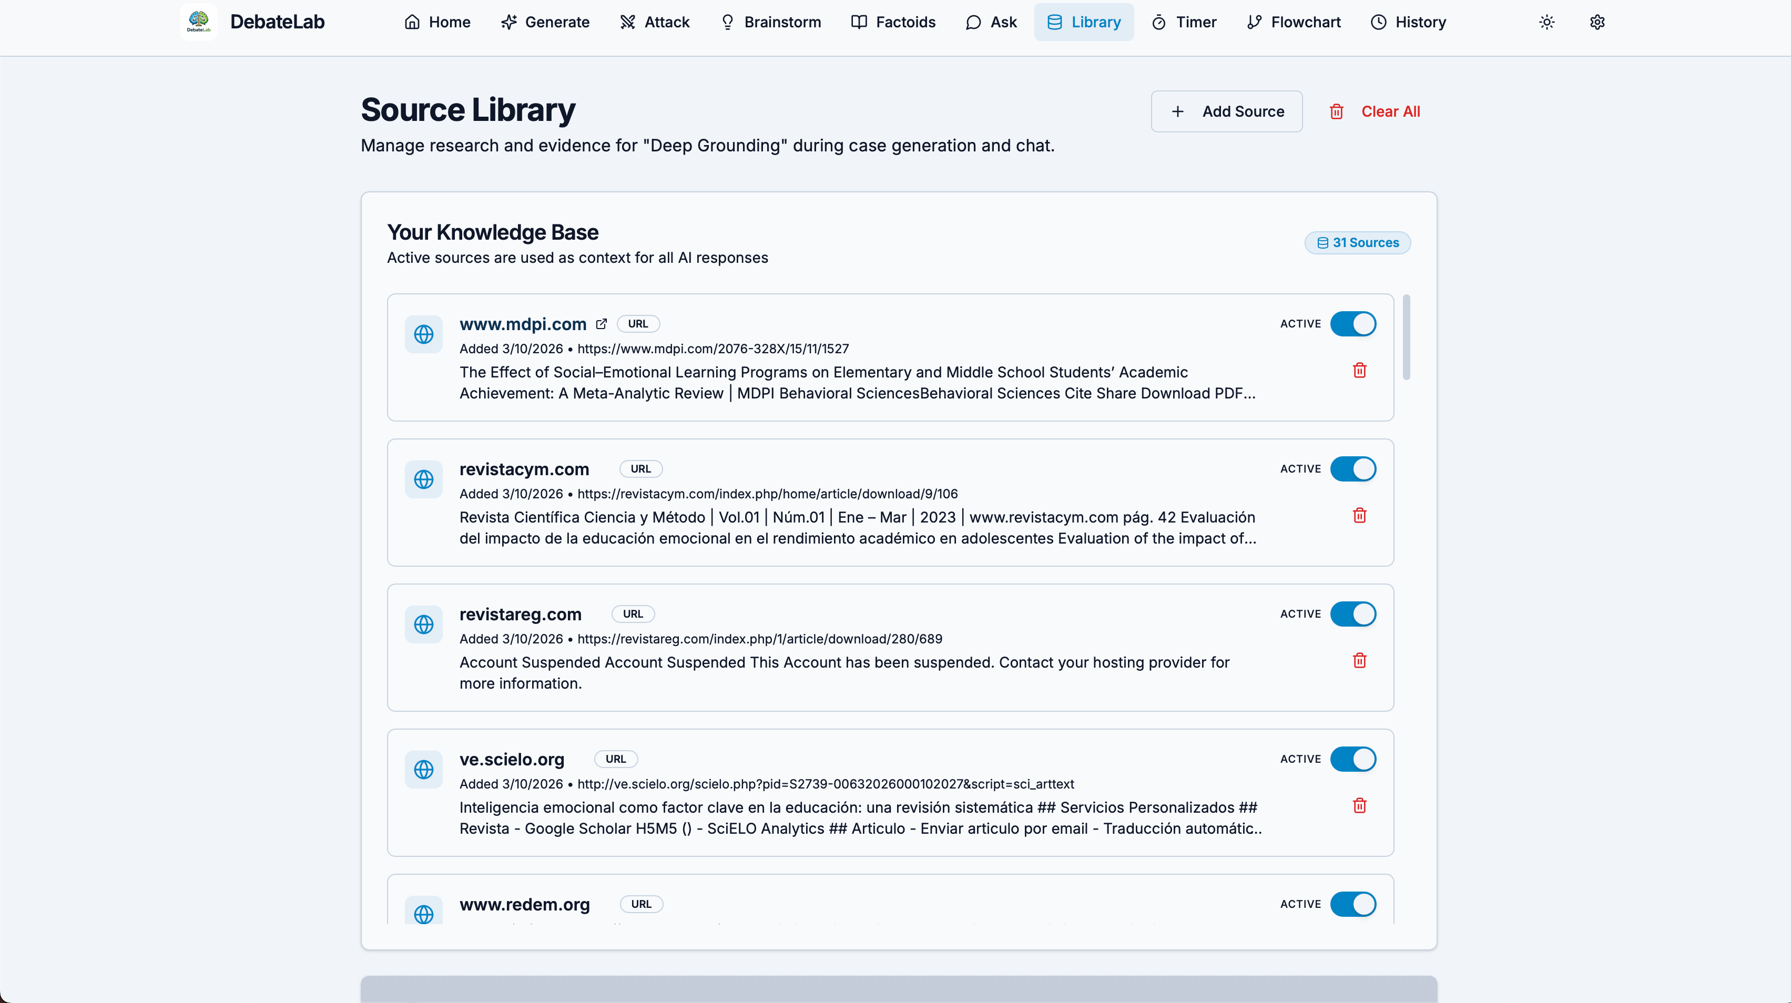Toggle the light/dark theme sun icon
1791x1003 pixels.
pos(1546,22)
